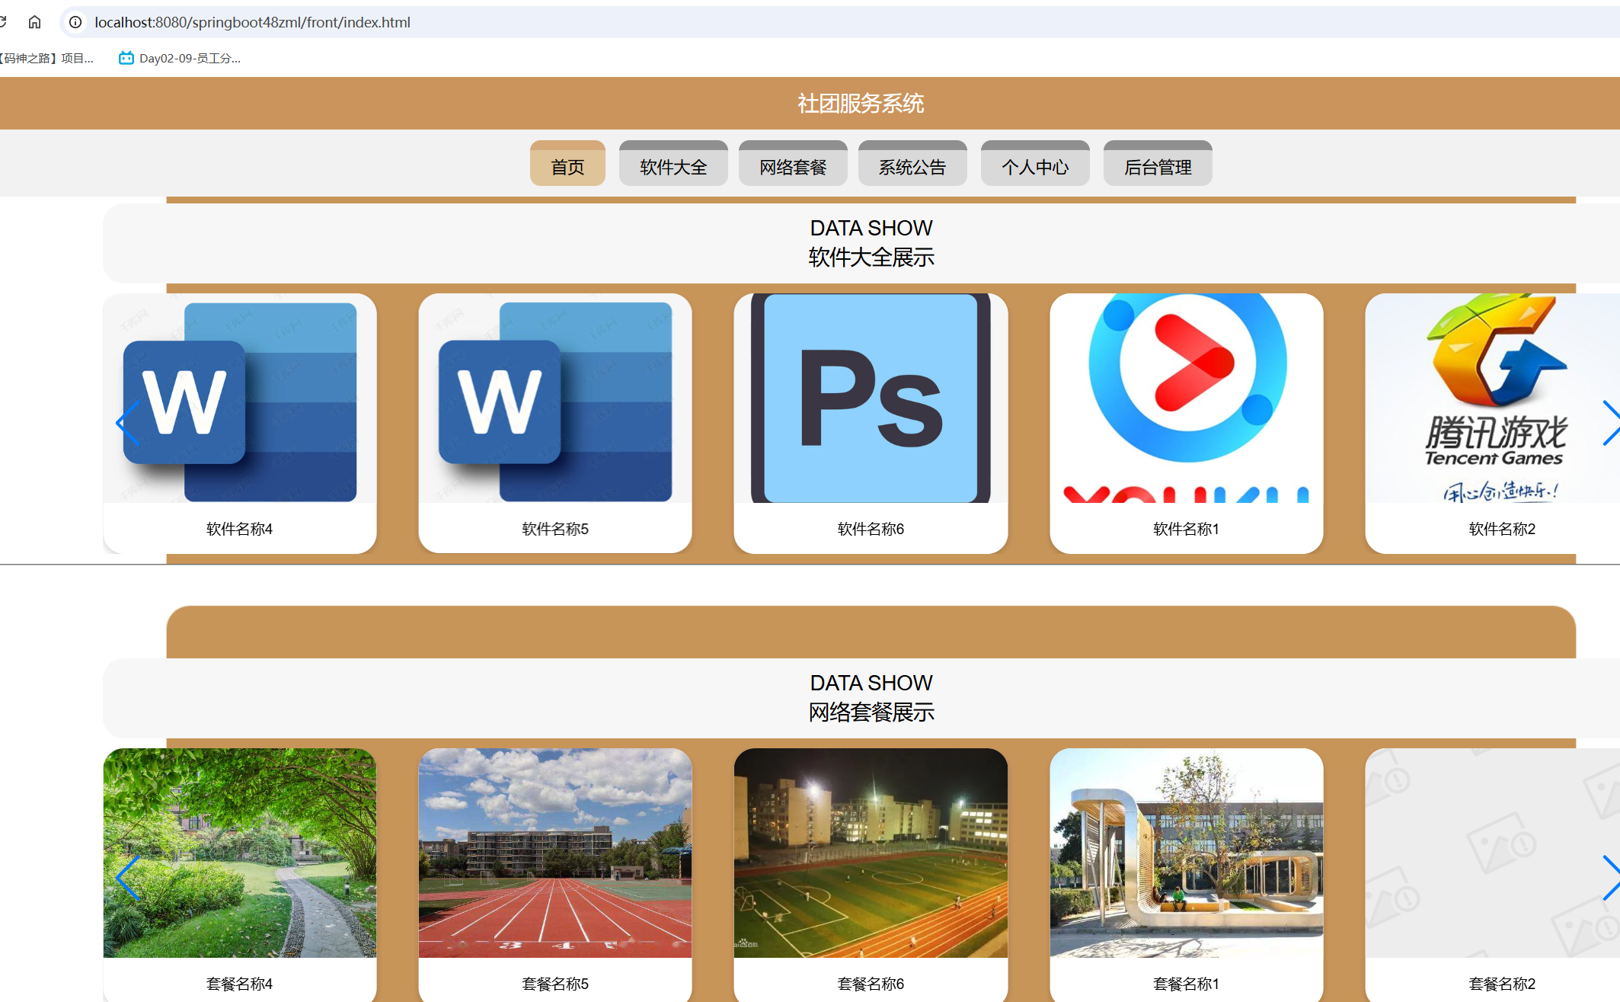Click previous arrow of software carousel
The width and height of the screenshot is (1620, 1002).
pyautogui.click(x=127, y=423)
